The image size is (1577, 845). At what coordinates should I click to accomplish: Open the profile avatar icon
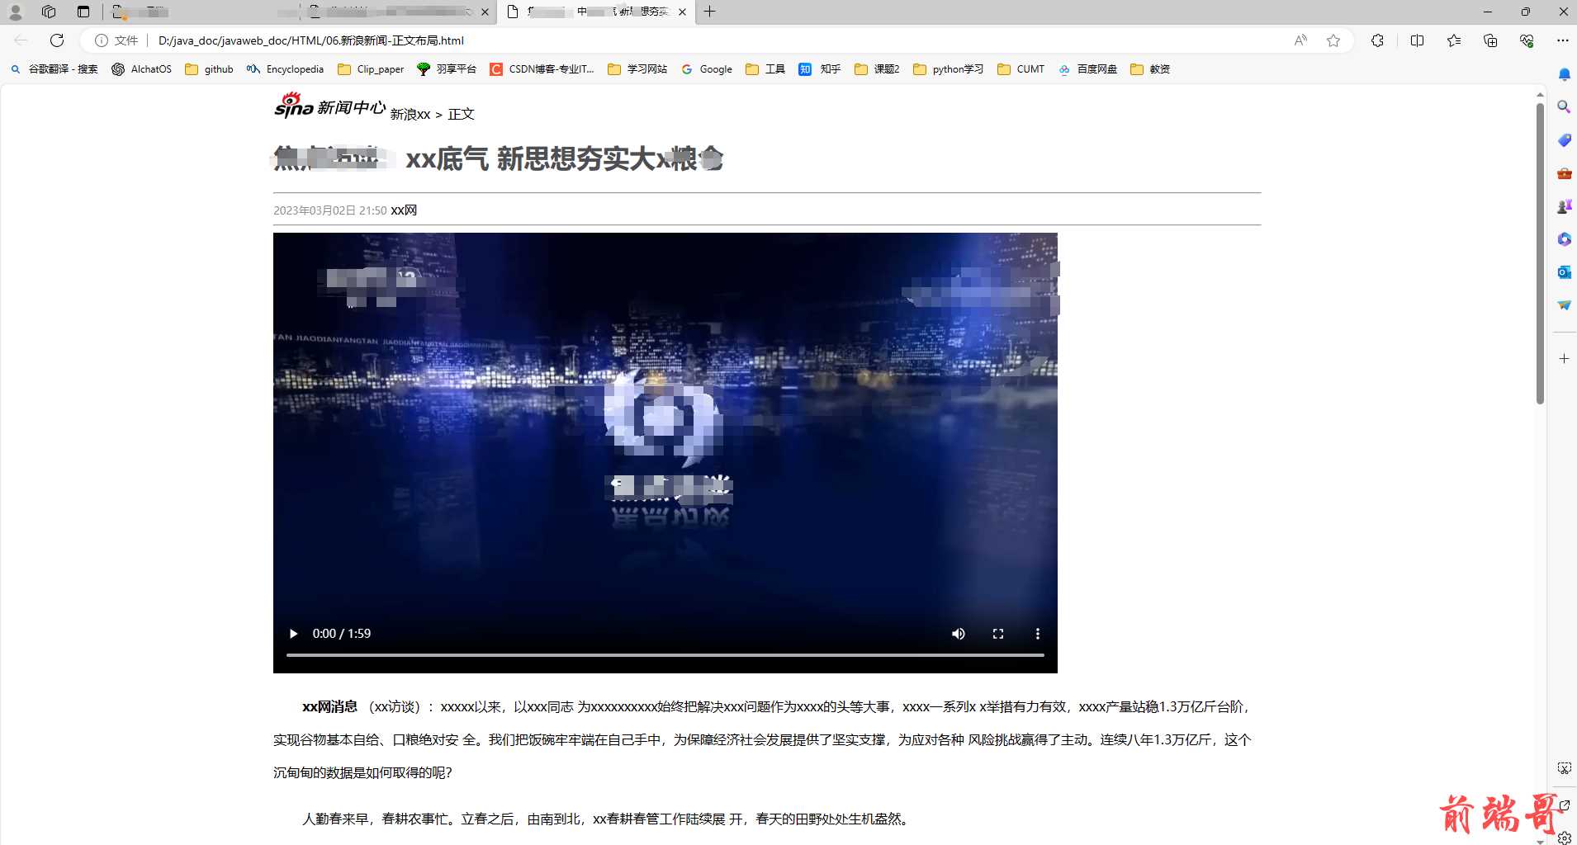click(15, 12)
